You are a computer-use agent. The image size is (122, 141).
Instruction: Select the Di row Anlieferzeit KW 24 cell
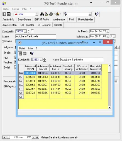click(x=30, y=77)
